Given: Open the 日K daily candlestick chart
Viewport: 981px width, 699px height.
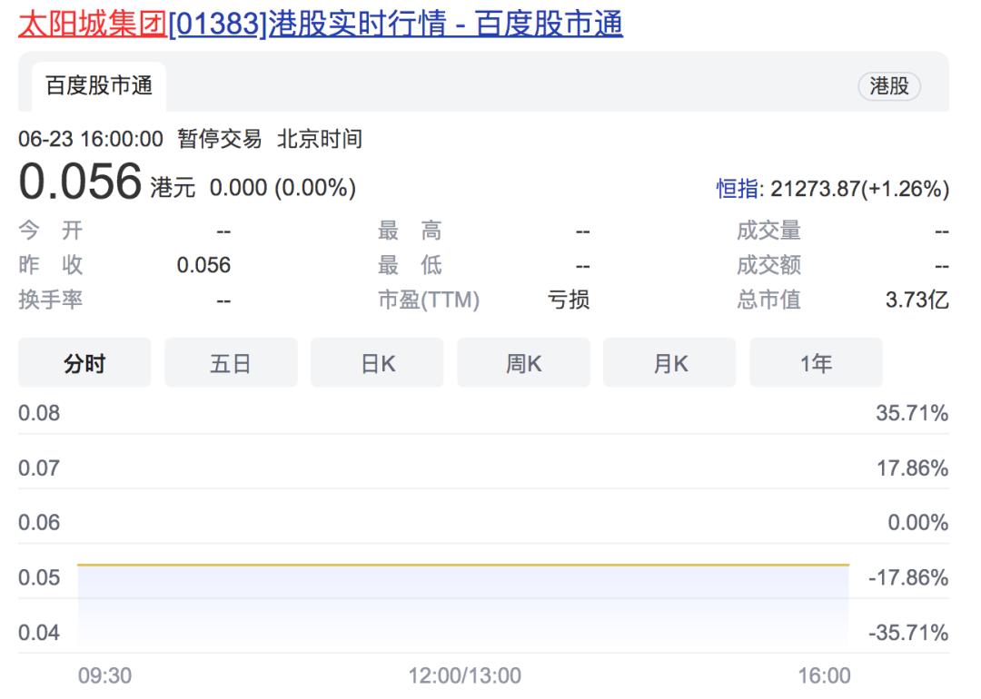Looking at the screenshot, I should coord(376,361).
